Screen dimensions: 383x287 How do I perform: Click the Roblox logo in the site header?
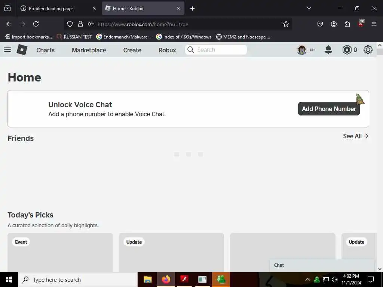22,50
